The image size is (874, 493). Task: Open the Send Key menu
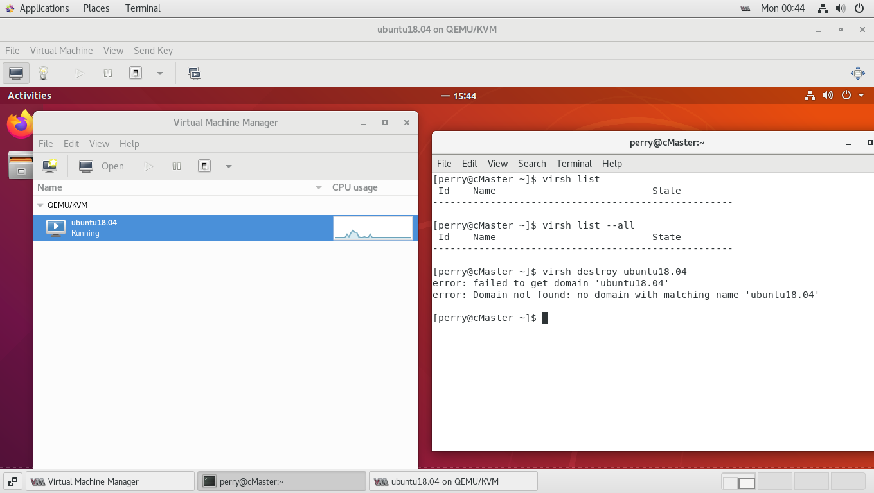click(x=153, y=50)
